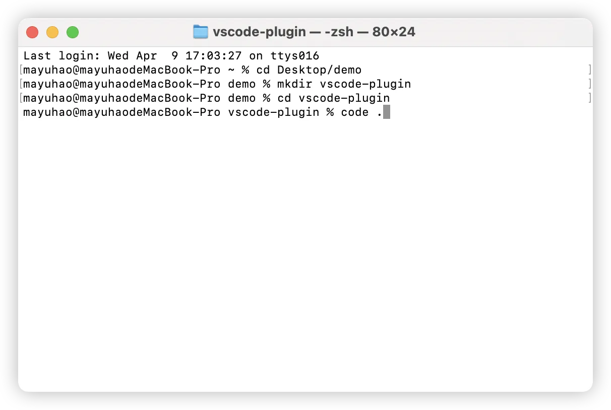Click the gray block cursor after 'code .'
Screen dimensions: 611x410
pos(387,112)
